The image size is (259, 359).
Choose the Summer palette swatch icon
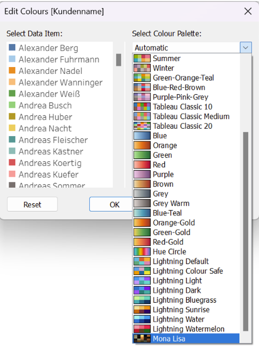pos(142,59)
